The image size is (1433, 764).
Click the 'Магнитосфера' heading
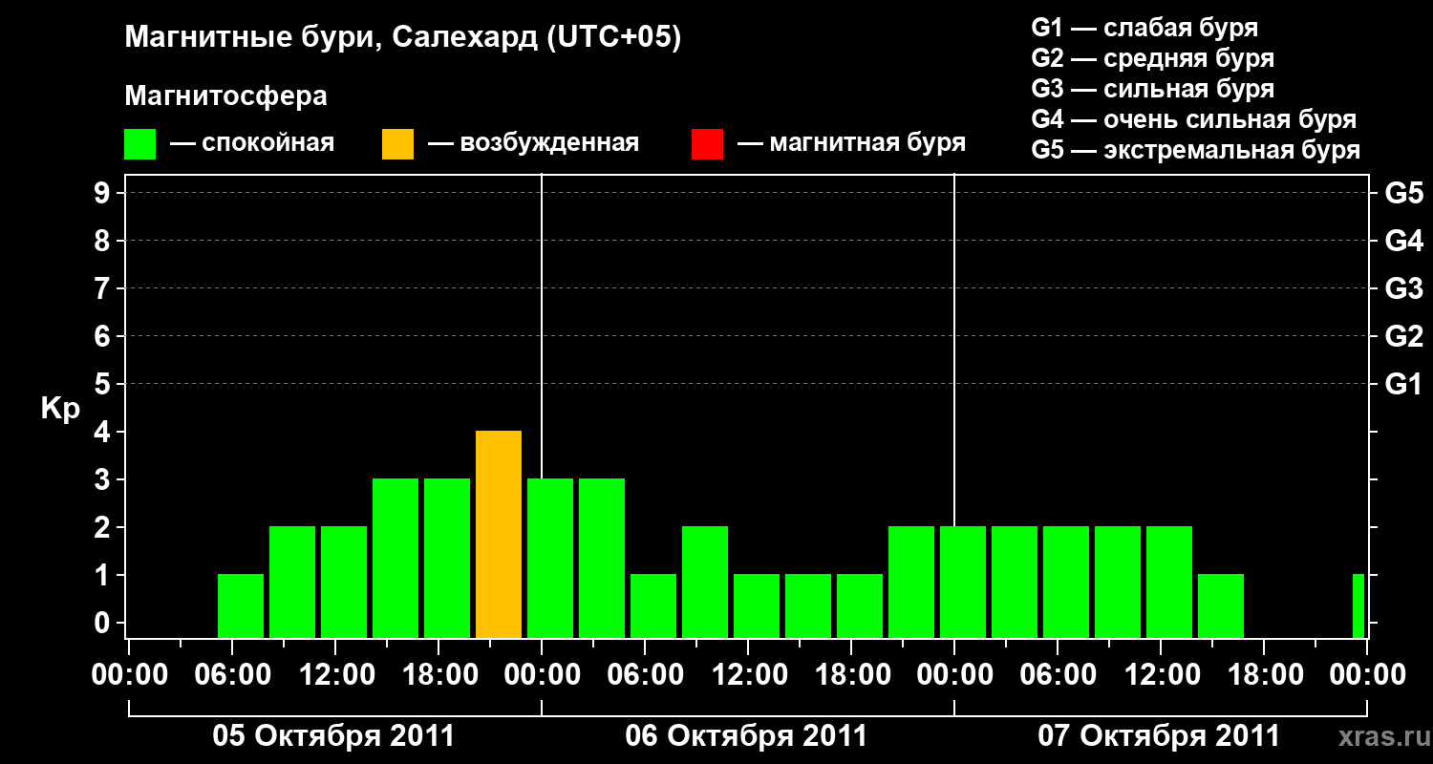click(x=225, y=96)
